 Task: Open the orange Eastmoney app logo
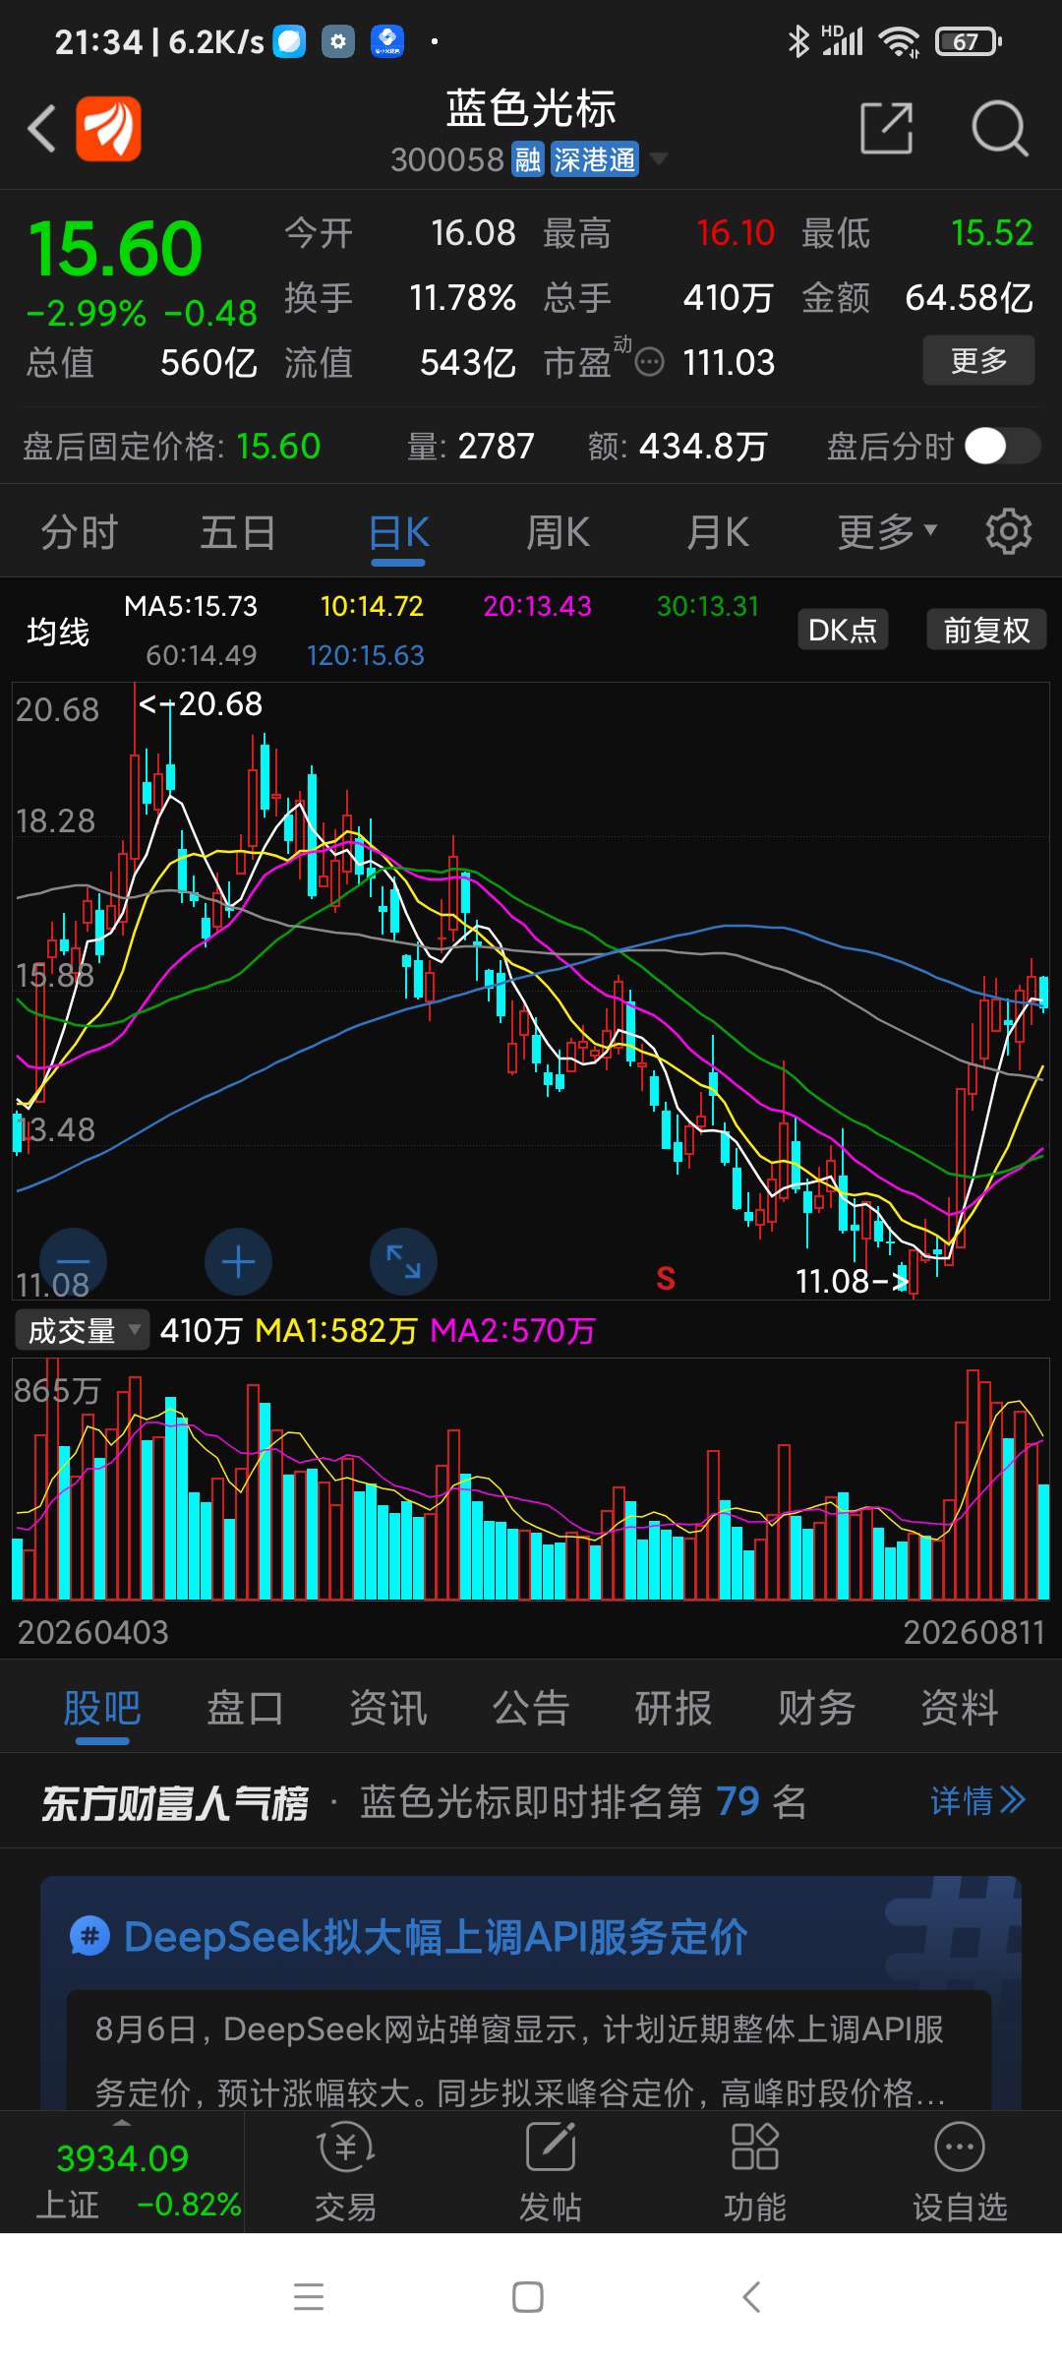click(x=109, y=129)
